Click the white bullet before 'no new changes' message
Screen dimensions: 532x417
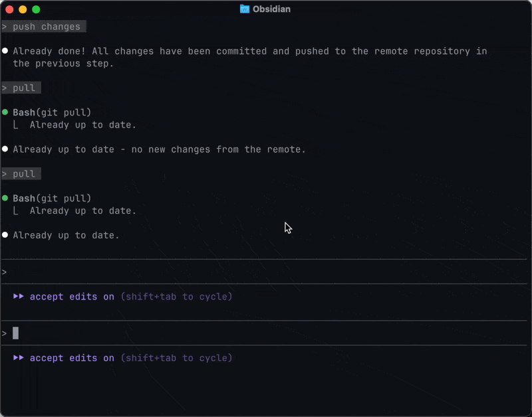tap(5, 149)
